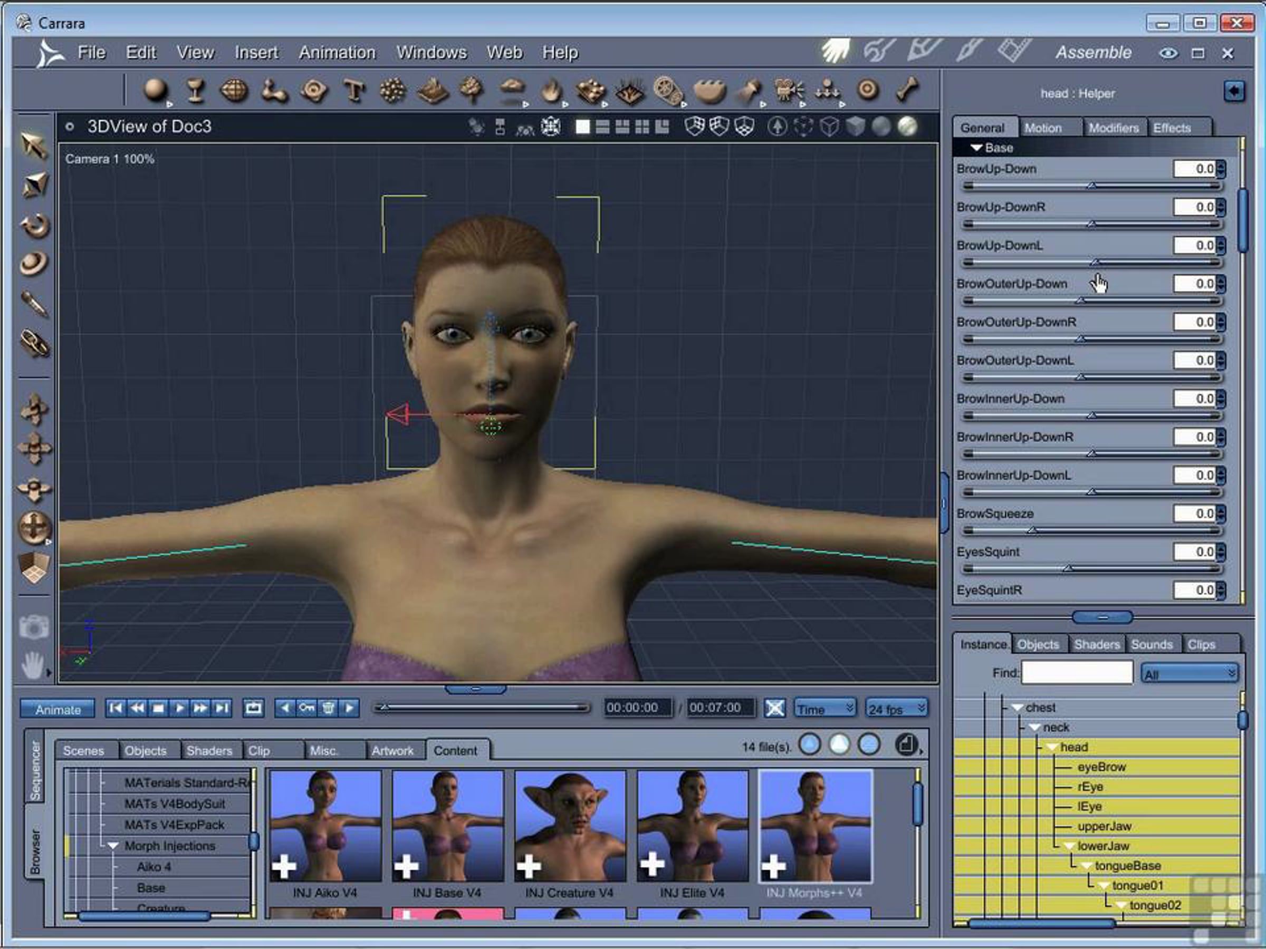Collapse the Base section triangle
This screenshot has width=1266, height=949.
point(976,148)
